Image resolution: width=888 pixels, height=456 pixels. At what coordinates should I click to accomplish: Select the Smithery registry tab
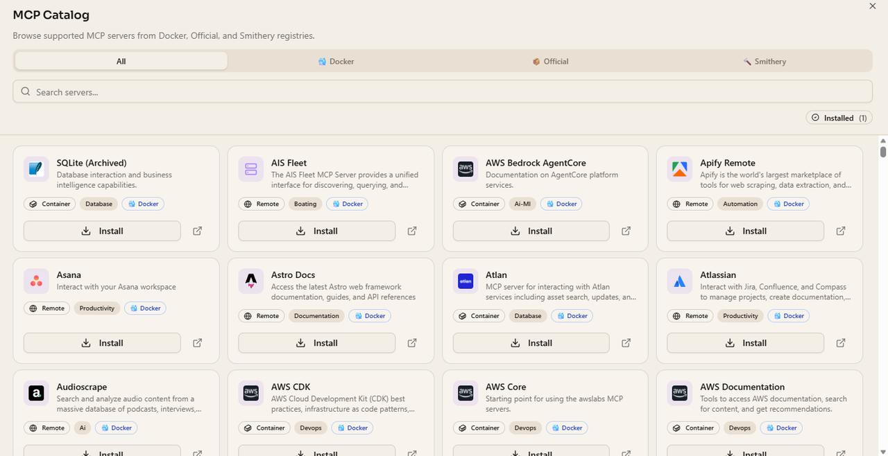765,61
